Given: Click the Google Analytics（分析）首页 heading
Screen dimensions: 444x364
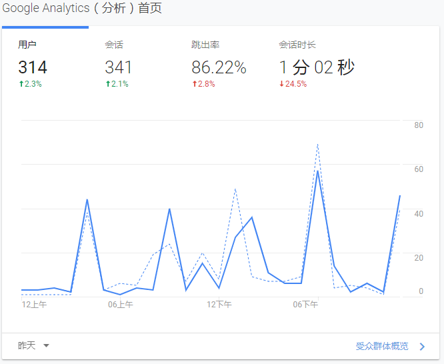Looking at the screenshot, I should point(82,8).
